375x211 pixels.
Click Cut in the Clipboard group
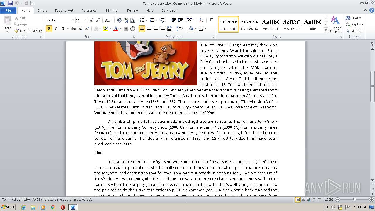(20, 18)
